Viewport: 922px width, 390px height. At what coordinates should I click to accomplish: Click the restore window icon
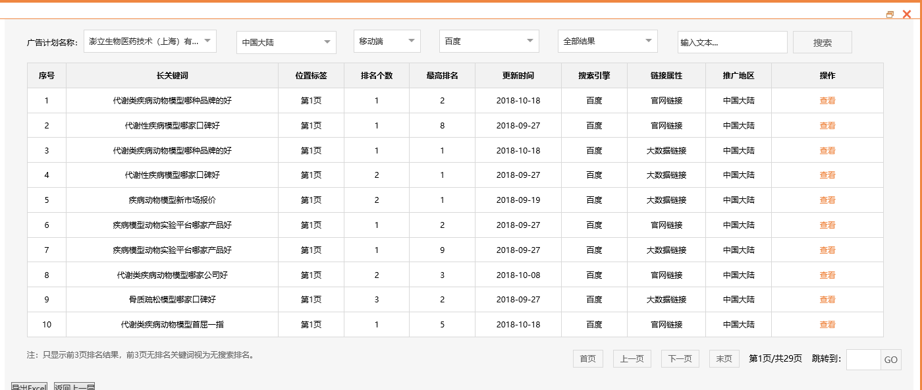click(x=890, y=14)
